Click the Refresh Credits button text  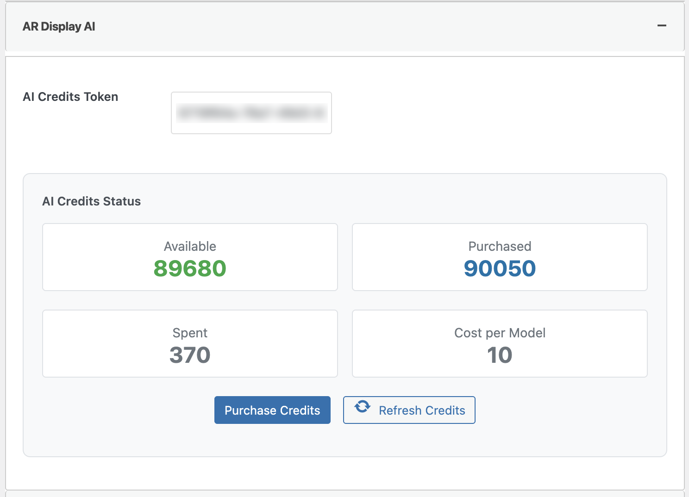pyautogui.click(x=422, y=410)
